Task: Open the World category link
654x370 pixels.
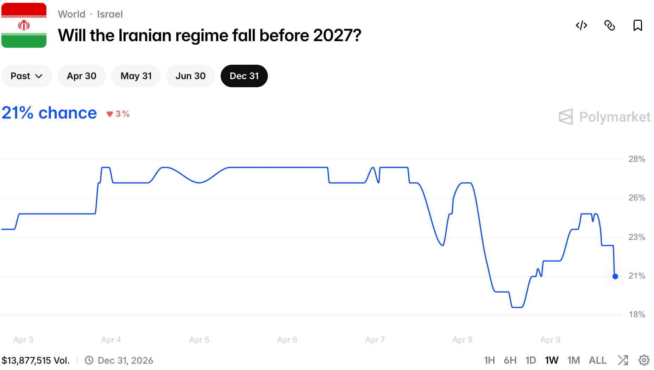Action: 71,14
